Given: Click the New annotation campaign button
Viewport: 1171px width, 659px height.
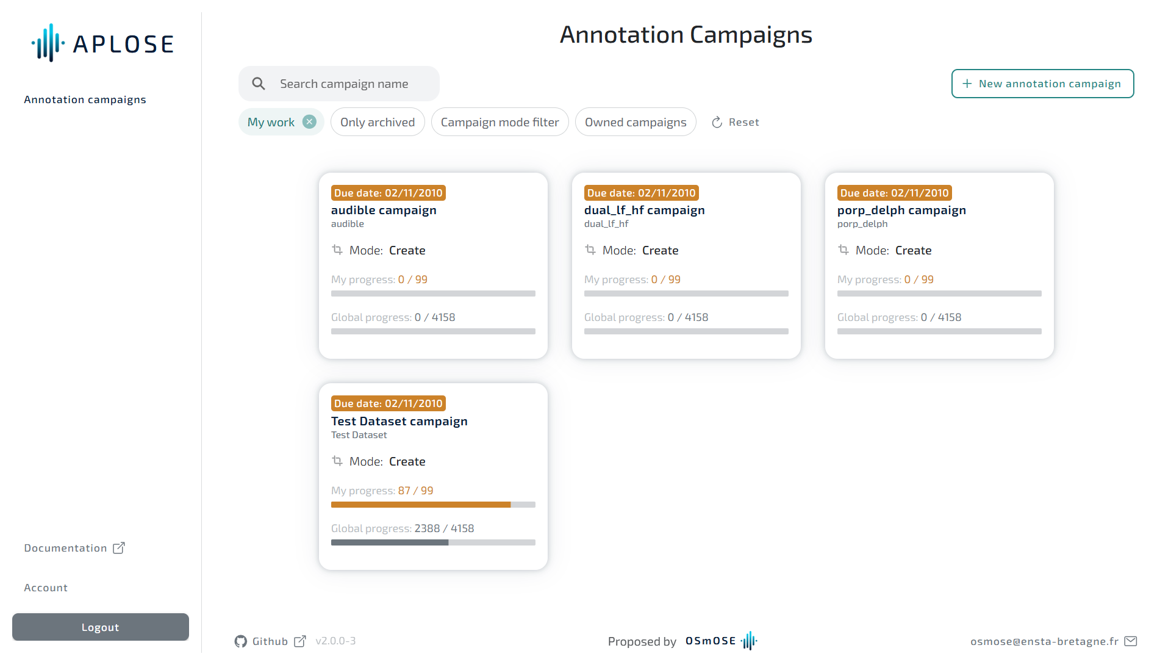Looking at the screenshot, I should click(1042, 84).
